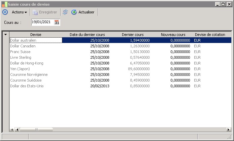
Task: Click the plus button beside horizontal scrollbar
Action: coord(12,130)
